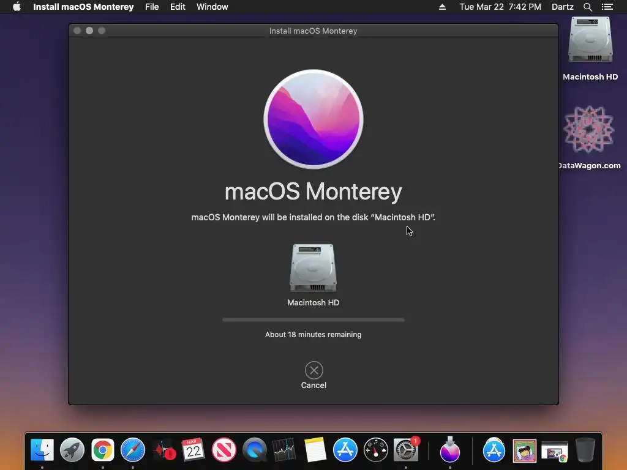Open the Apple menu
Screen dimensions: 627x470
17,7
